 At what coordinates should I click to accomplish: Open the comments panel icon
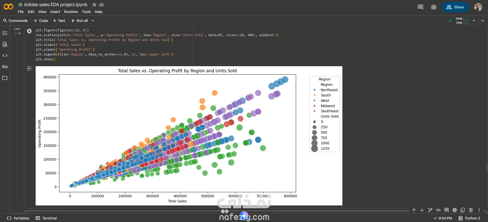click(421, 7)
